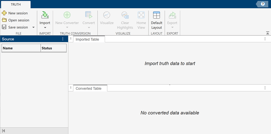Click the Source panel title bar
Image resolution: width=271 pixels, height=134 pixels.
click(34, 39)
